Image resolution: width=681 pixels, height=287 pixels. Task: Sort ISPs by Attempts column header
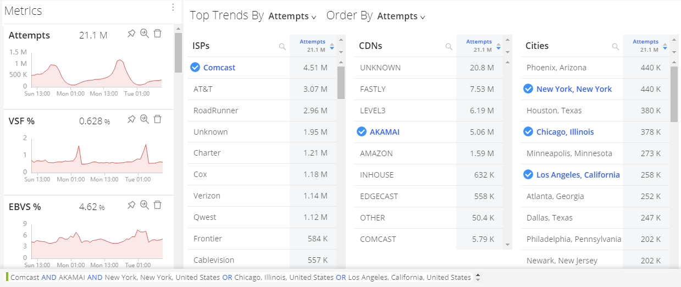click(312, 45)
